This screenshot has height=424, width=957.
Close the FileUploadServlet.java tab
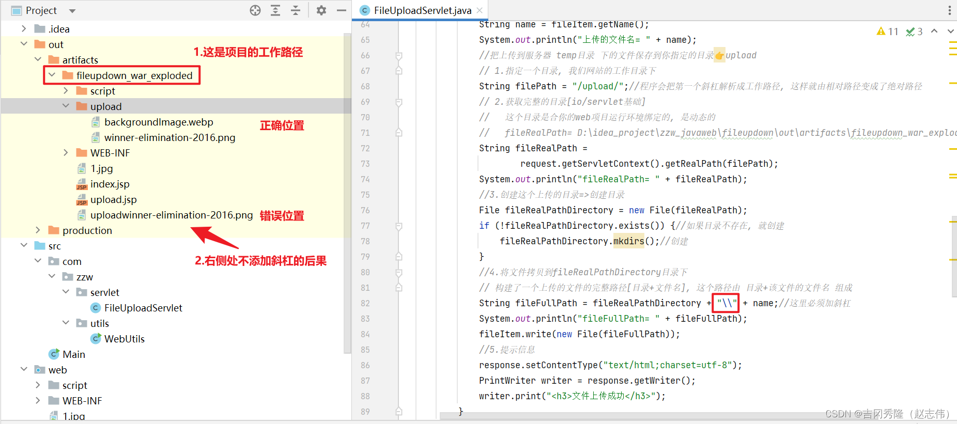480,10
